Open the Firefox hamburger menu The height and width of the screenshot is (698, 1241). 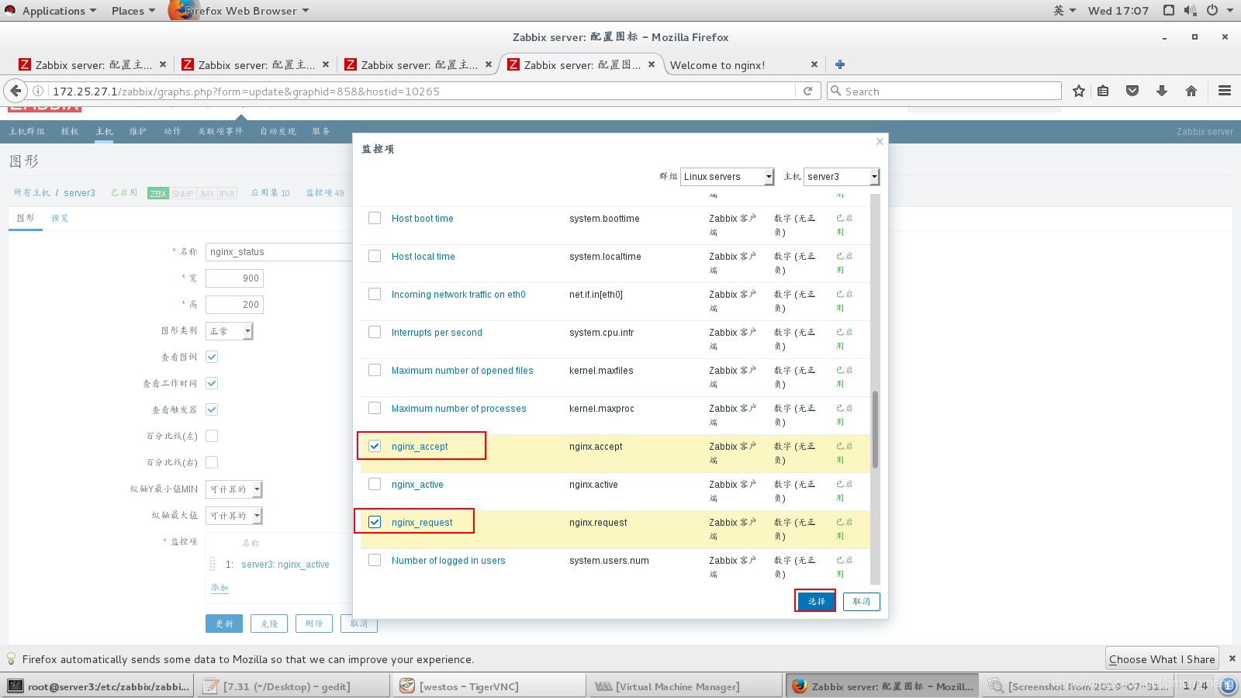1225,91
